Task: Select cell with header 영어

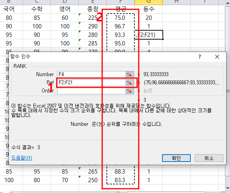Action: [65, 9]
